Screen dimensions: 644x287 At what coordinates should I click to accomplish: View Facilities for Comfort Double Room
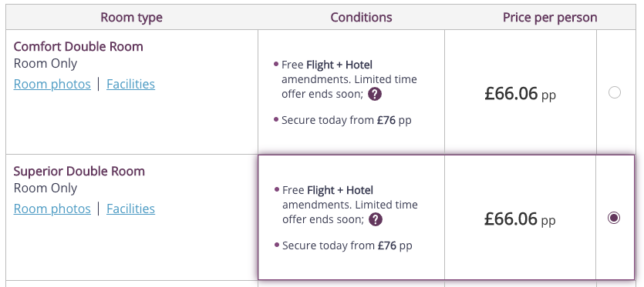[130, 84]
